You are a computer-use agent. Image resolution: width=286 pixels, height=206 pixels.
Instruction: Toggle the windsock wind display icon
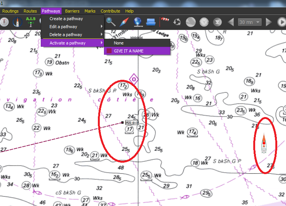(x=164, y=21)
